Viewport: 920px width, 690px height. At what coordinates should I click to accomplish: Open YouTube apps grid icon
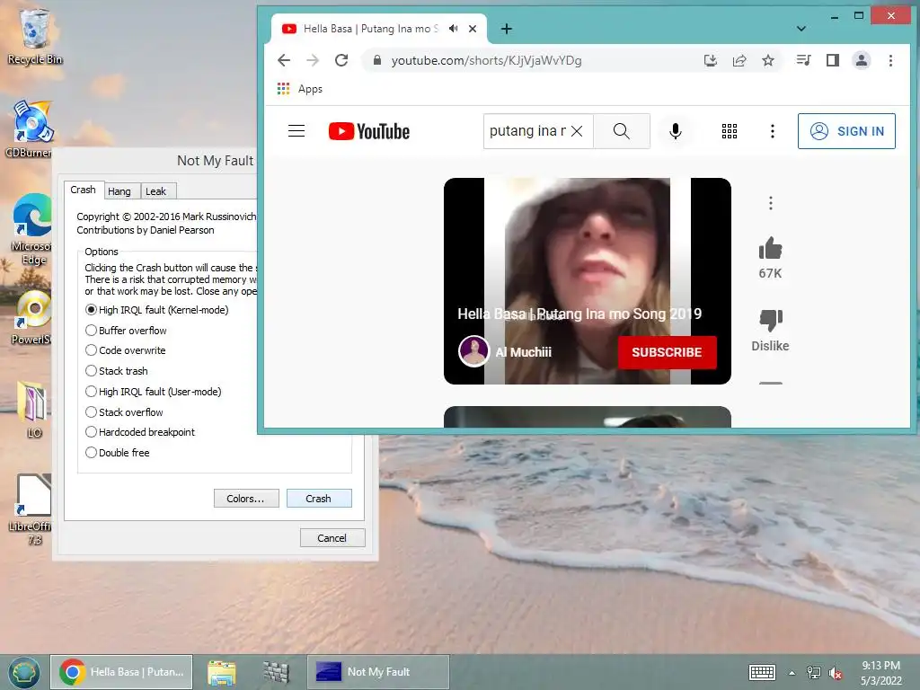[730, 131]
